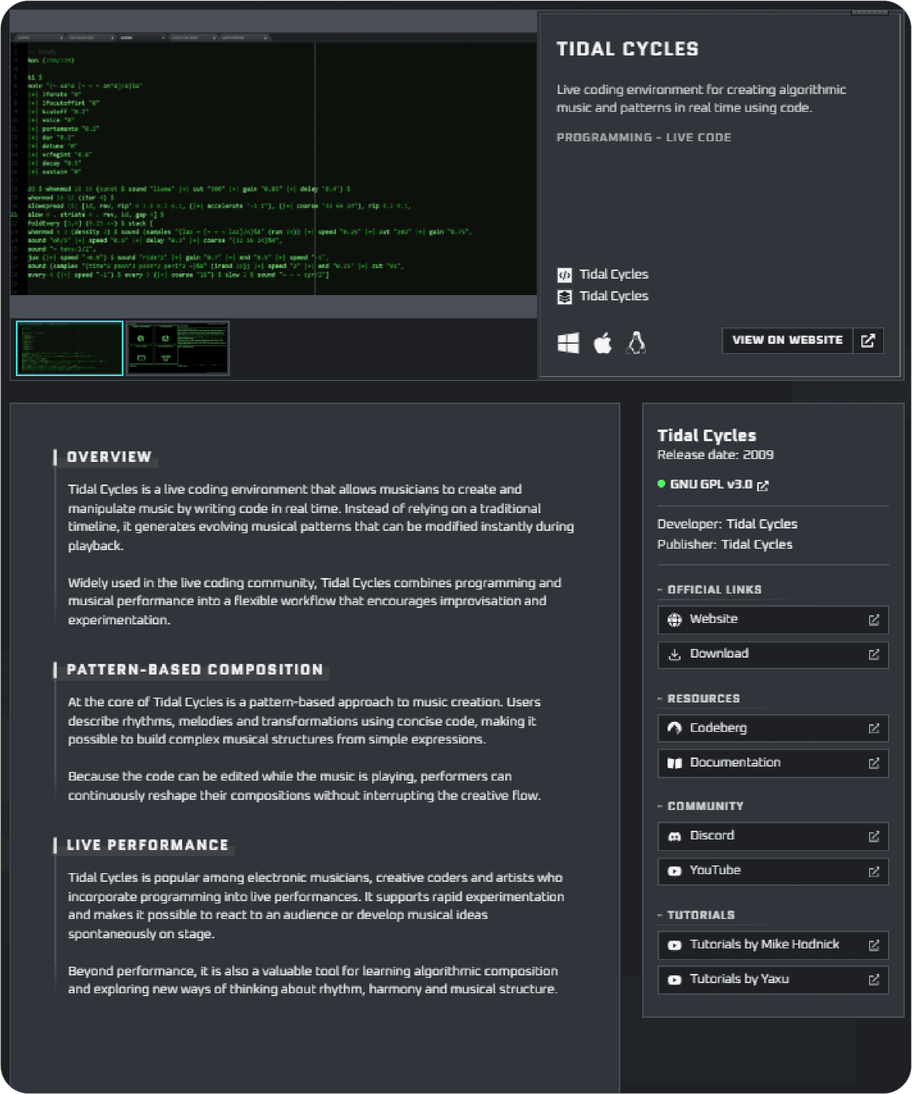The image size is (912, 1094).
Task: Click the main Tidal Cycles screenshot preview
Action: tap(273, 164)
